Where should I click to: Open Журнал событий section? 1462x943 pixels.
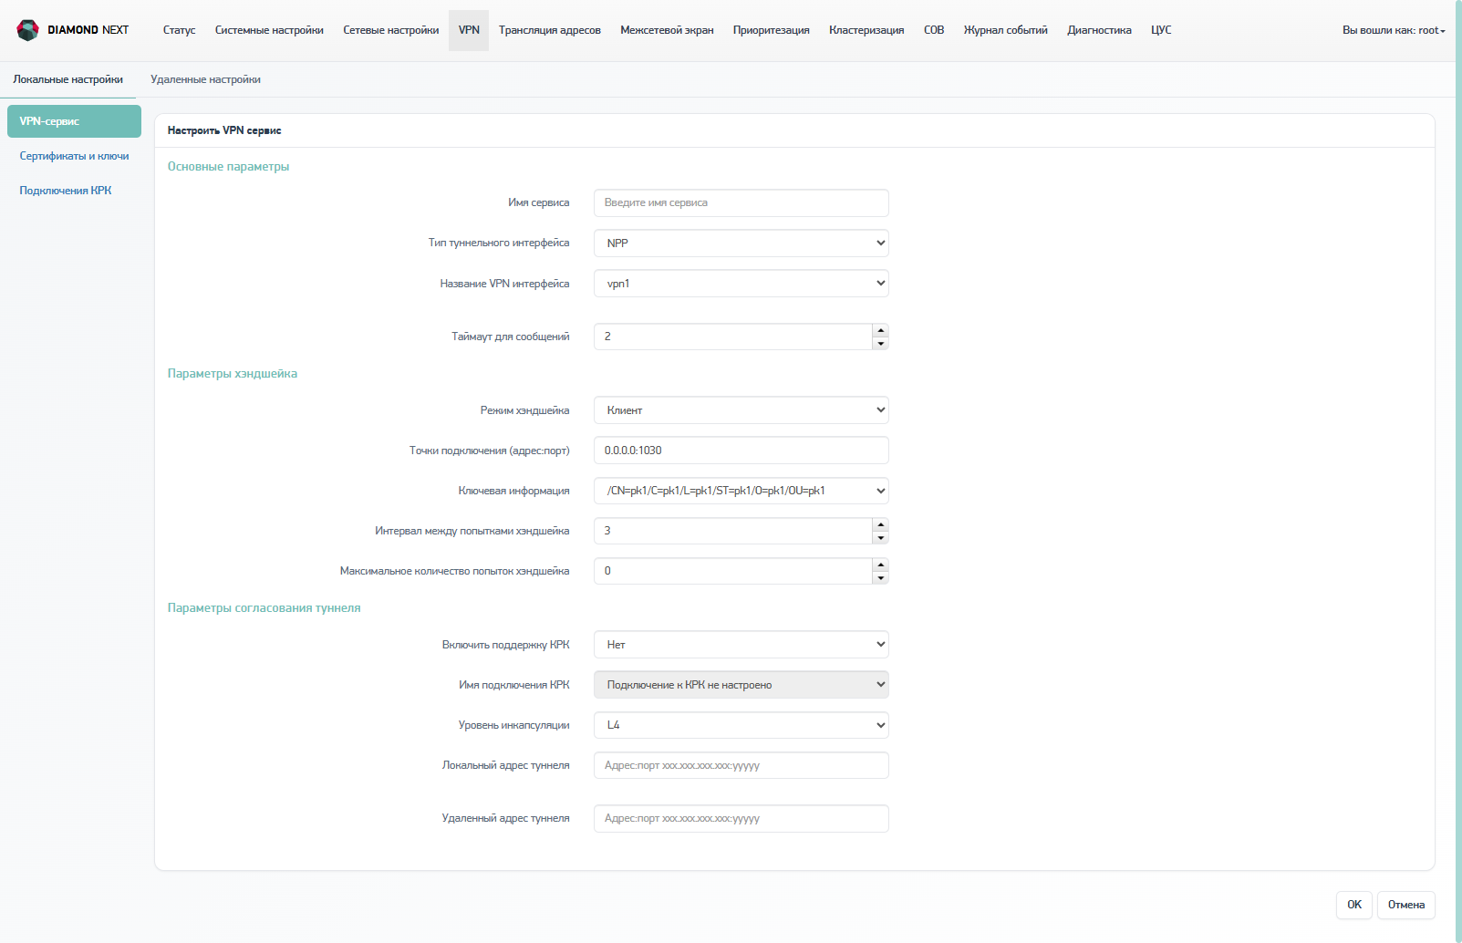[x=1006, y=30]
